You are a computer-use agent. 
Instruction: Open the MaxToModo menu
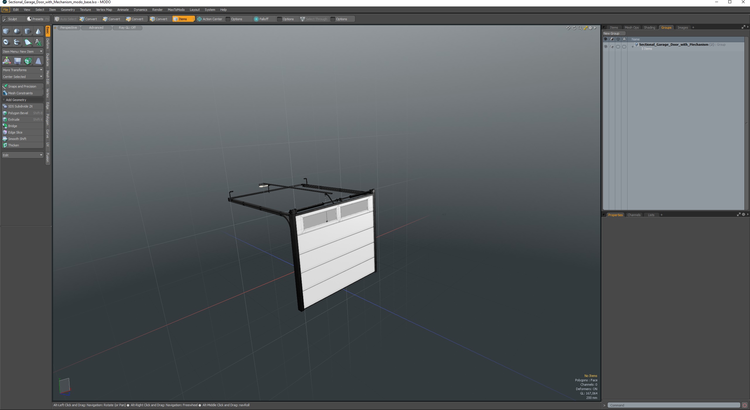(x=176, y=10)
